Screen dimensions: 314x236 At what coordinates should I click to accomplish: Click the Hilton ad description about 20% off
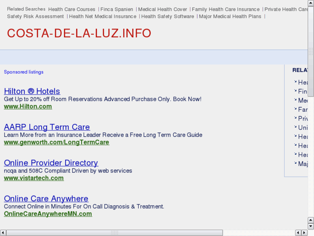point(102,99)
